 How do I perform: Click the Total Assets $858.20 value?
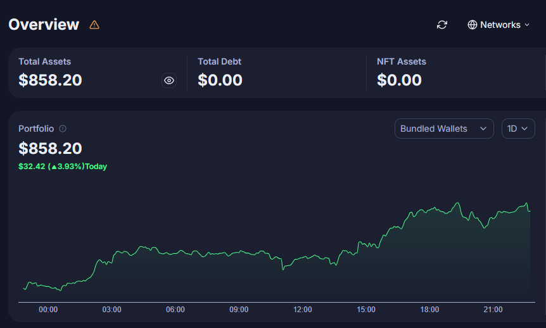tap(50, 80)
